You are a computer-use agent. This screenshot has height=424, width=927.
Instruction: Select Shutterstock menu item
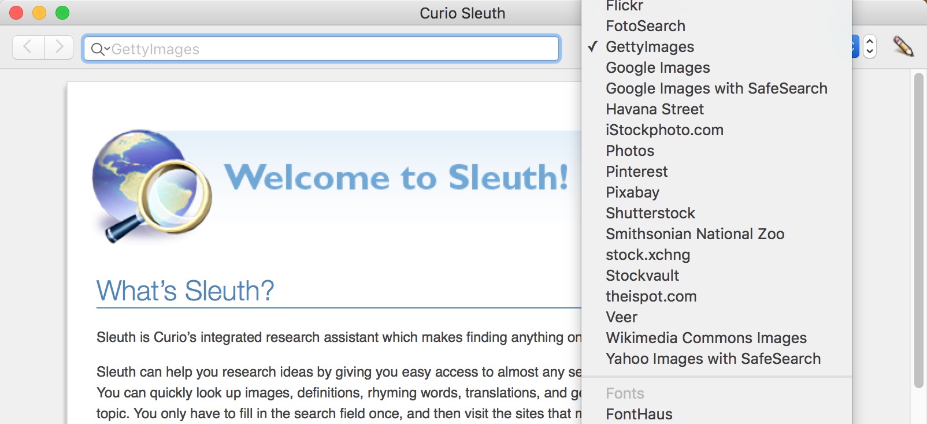[x=717, y=213]
